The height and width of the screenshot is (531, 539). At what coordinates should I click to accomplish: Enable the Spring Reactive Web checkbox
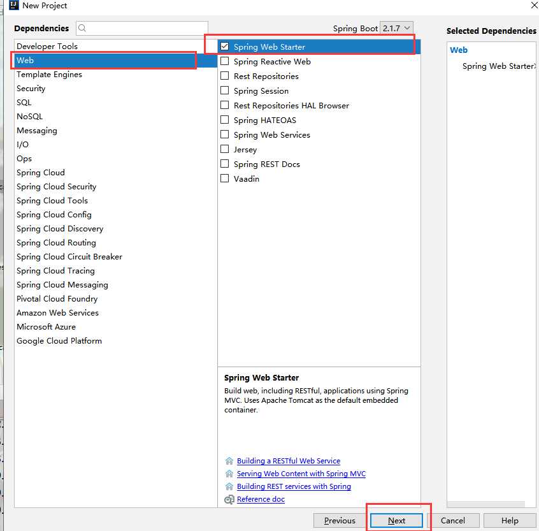click(224, 61)
